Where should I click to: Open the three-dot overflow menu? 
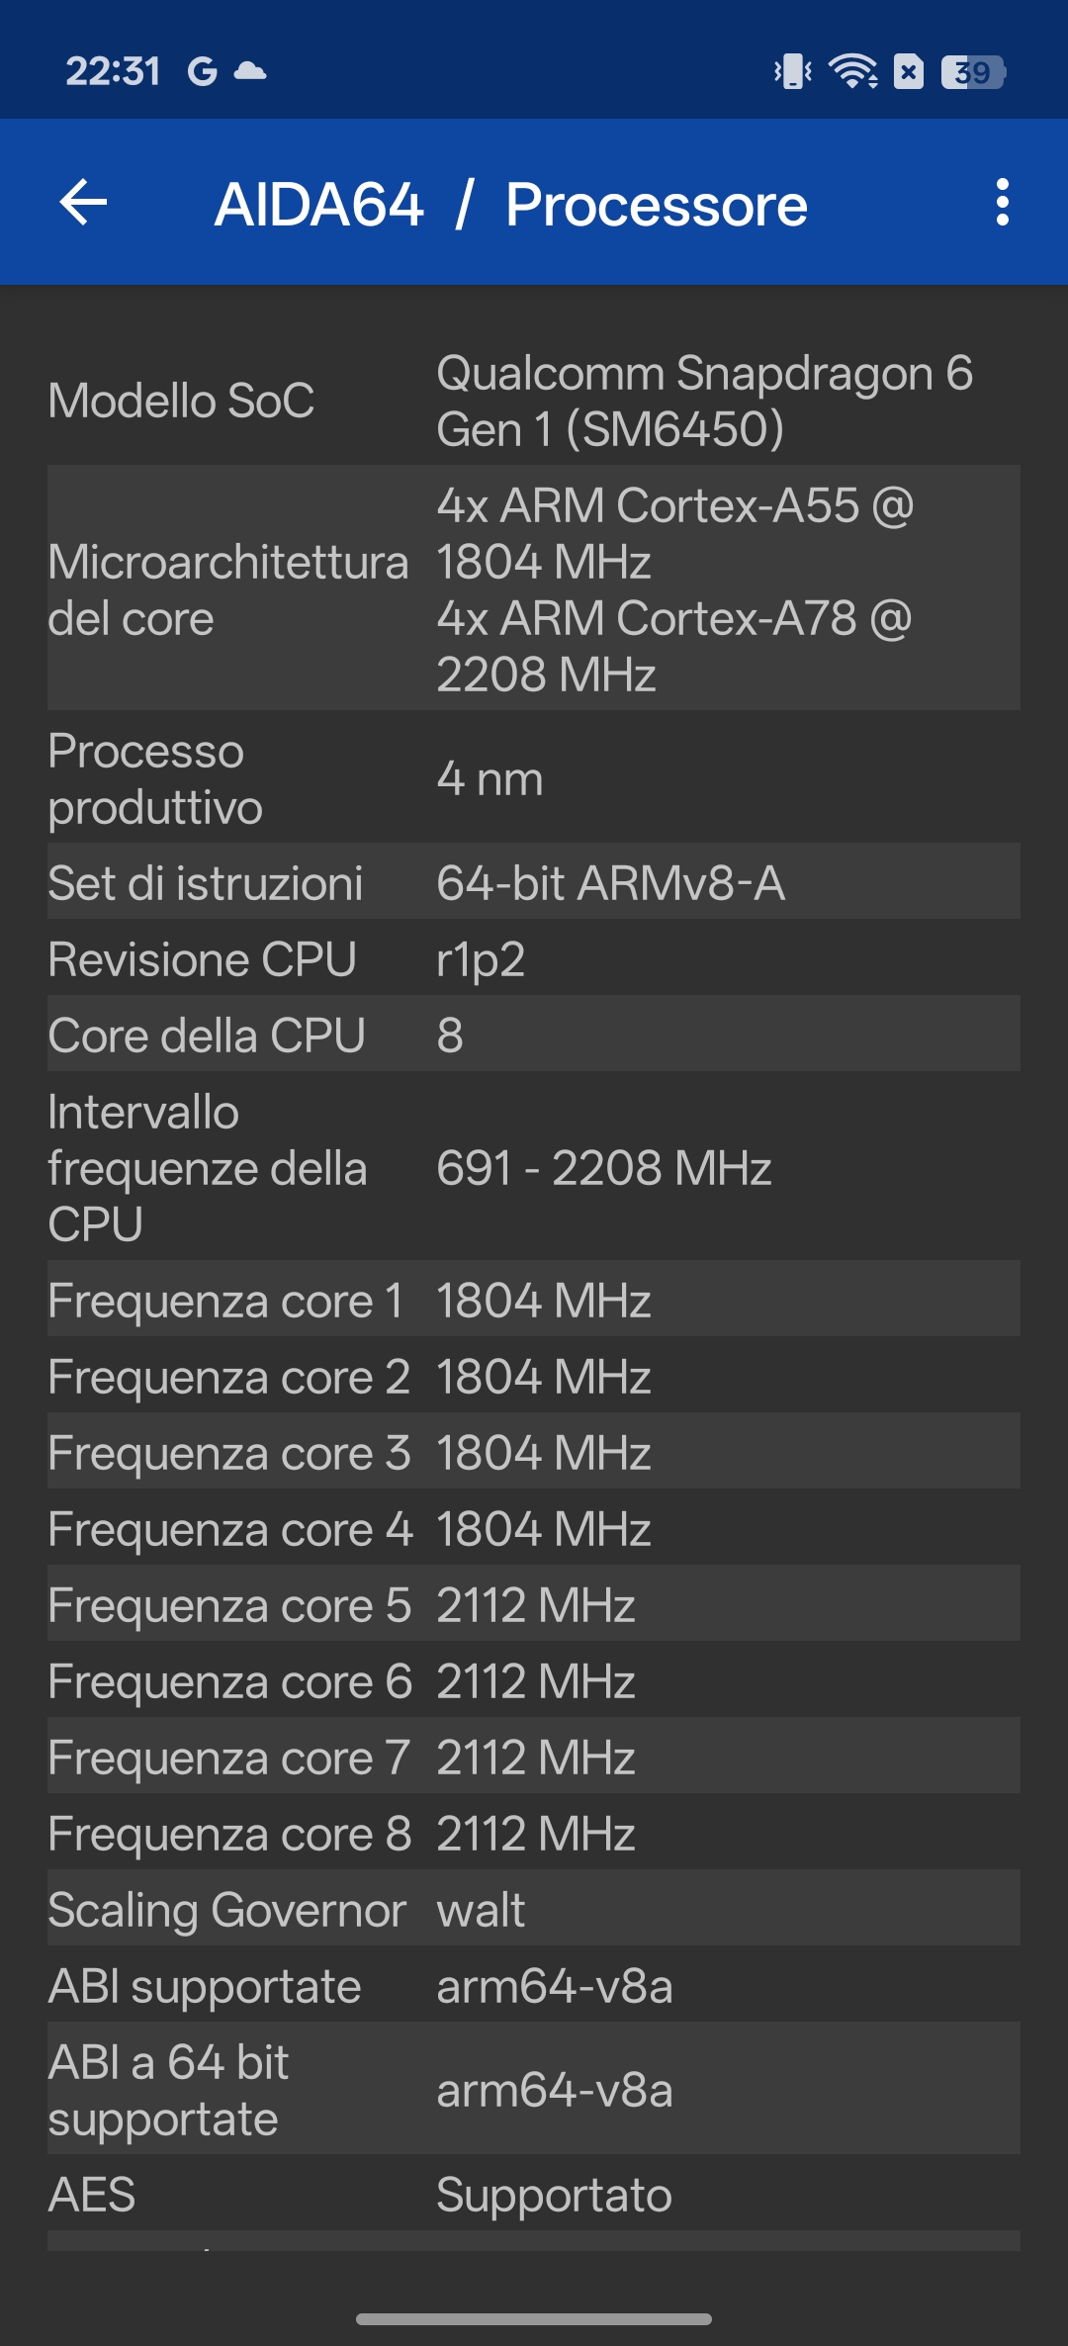click(x=1002, y=203)
